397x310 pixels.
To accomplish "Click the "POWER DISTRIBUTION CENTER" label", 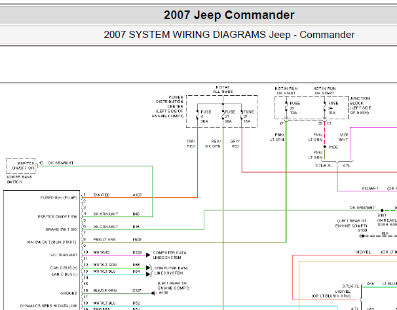I will [170, 102].
